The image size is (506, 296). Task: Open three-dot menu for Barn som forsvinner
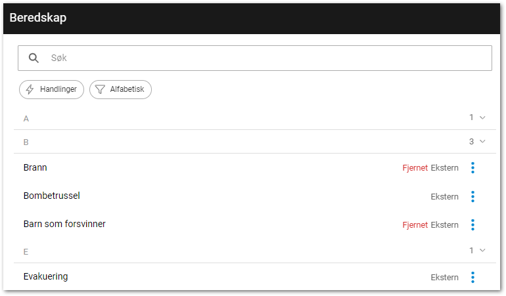[472, 225]
